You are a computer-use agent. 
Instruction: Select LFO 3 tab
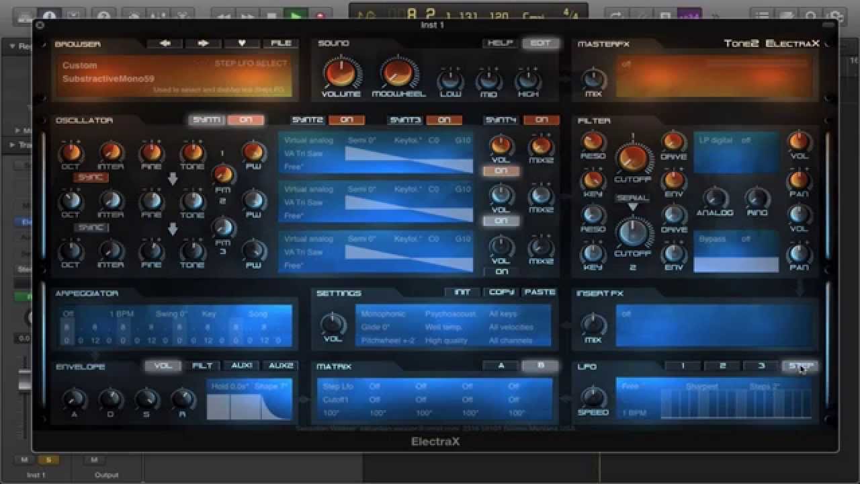[761, 366]
